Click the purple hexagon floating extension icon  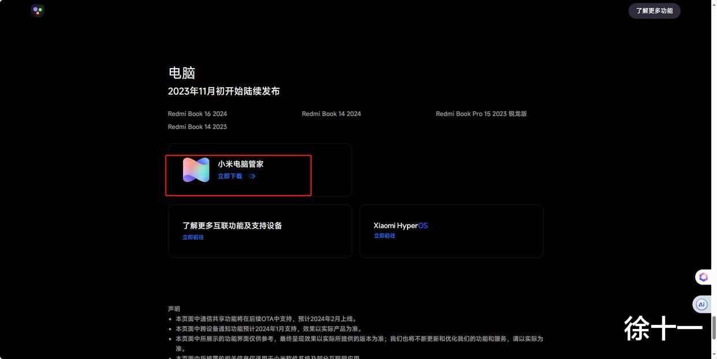(x=703, y=277)
